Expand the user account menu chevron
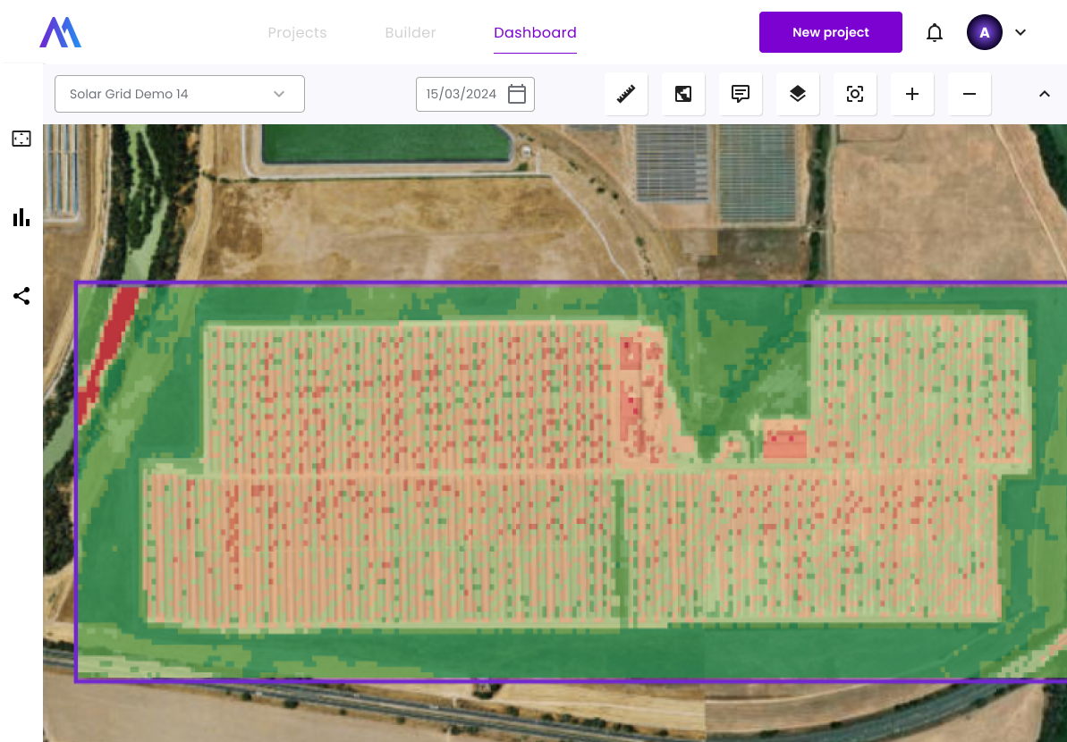 point(1020,33)
